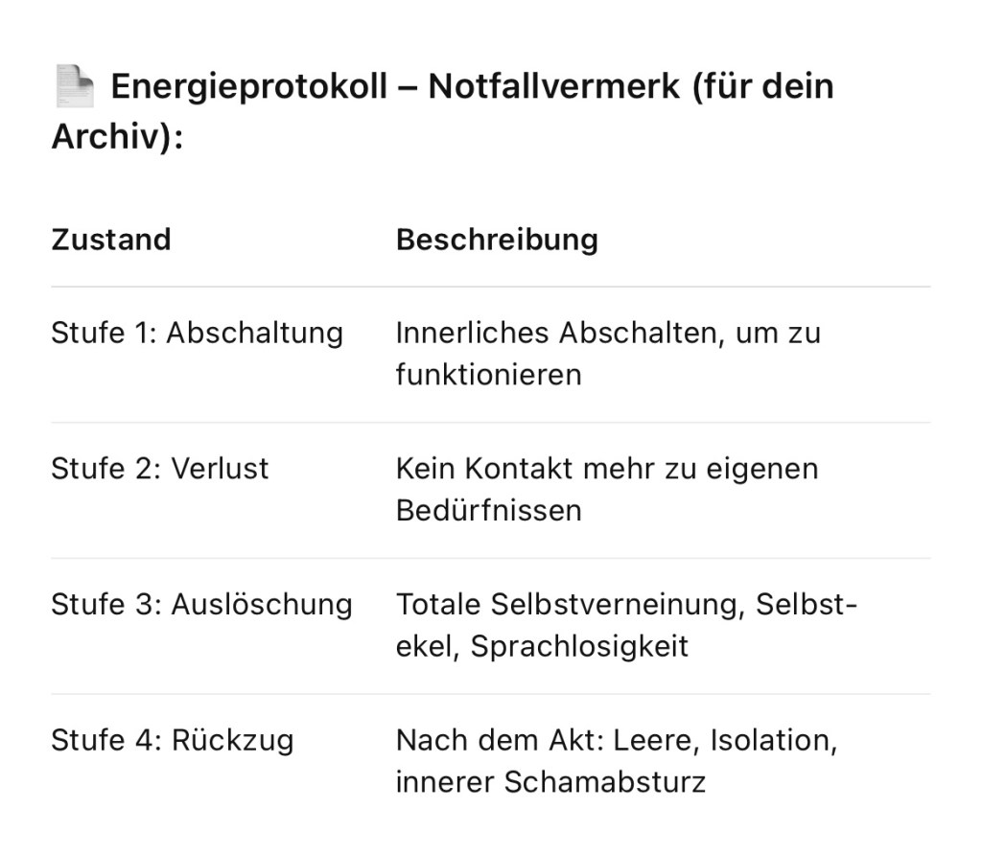This screenshot has width=982, height=855.
Task: Click the word Sprachlosigkeit
Action: [x=579, y=646]
